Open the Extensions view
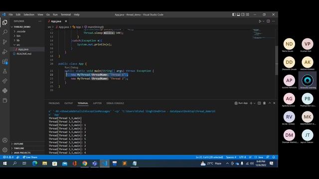This screenshot has height=179, width=319. (x=5, y=62)
